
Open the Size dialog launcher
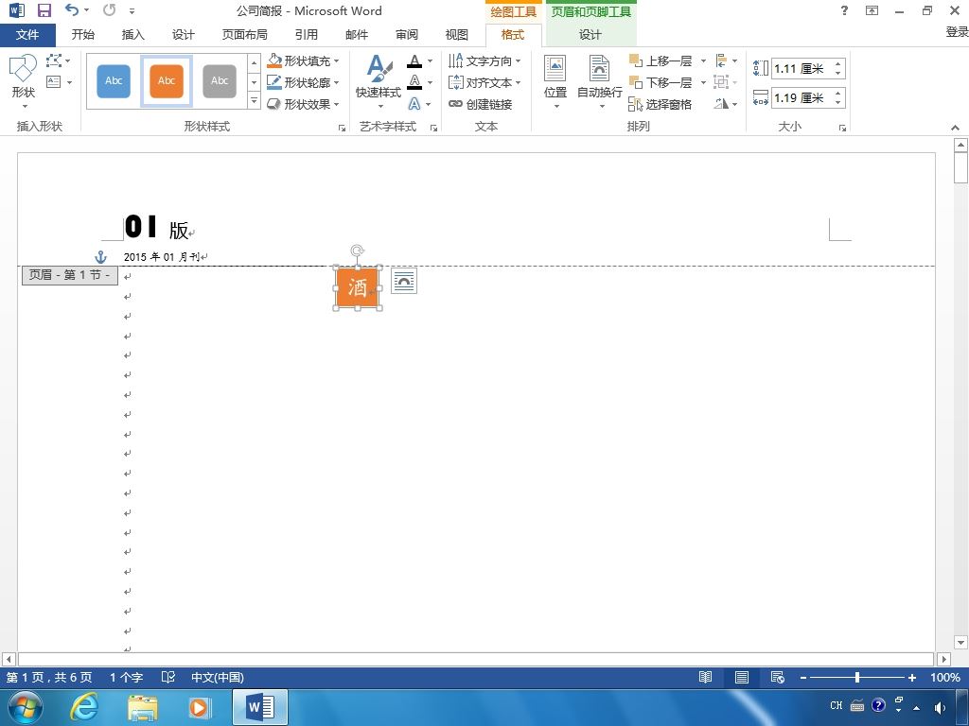coord(842,128)
